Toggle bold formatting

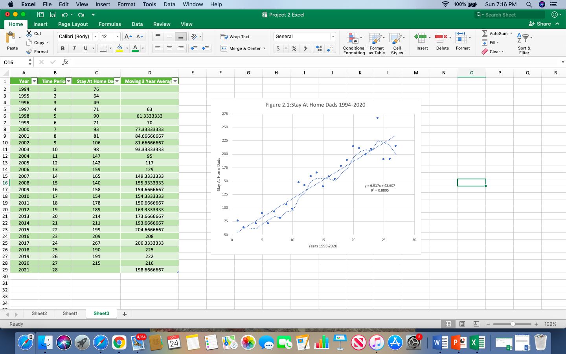click(x=62, y=48)
